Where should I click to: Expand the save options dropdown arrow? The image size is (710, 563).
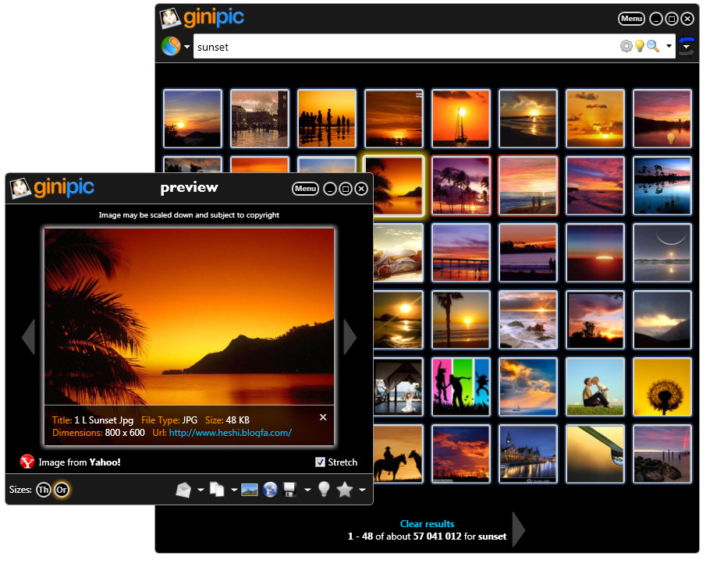click(307, 490)
